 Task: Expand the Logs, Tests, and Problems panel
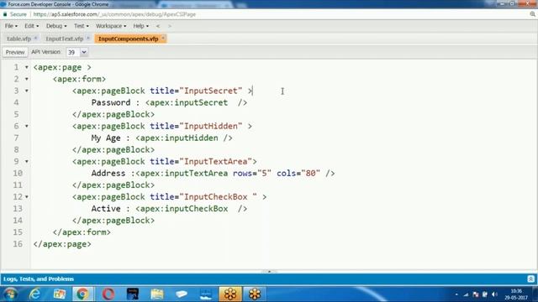pyautogui.click(x=530, y=279)
